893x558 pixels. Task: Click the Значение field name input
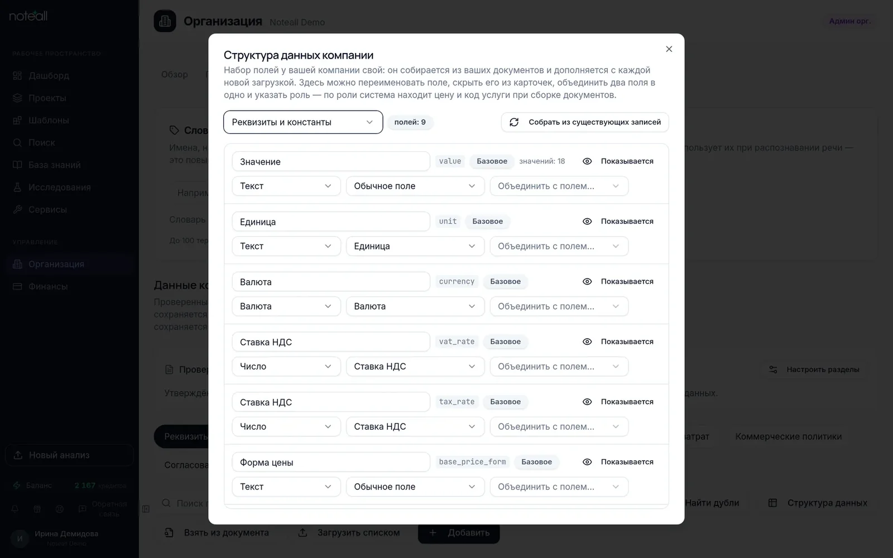331,161
